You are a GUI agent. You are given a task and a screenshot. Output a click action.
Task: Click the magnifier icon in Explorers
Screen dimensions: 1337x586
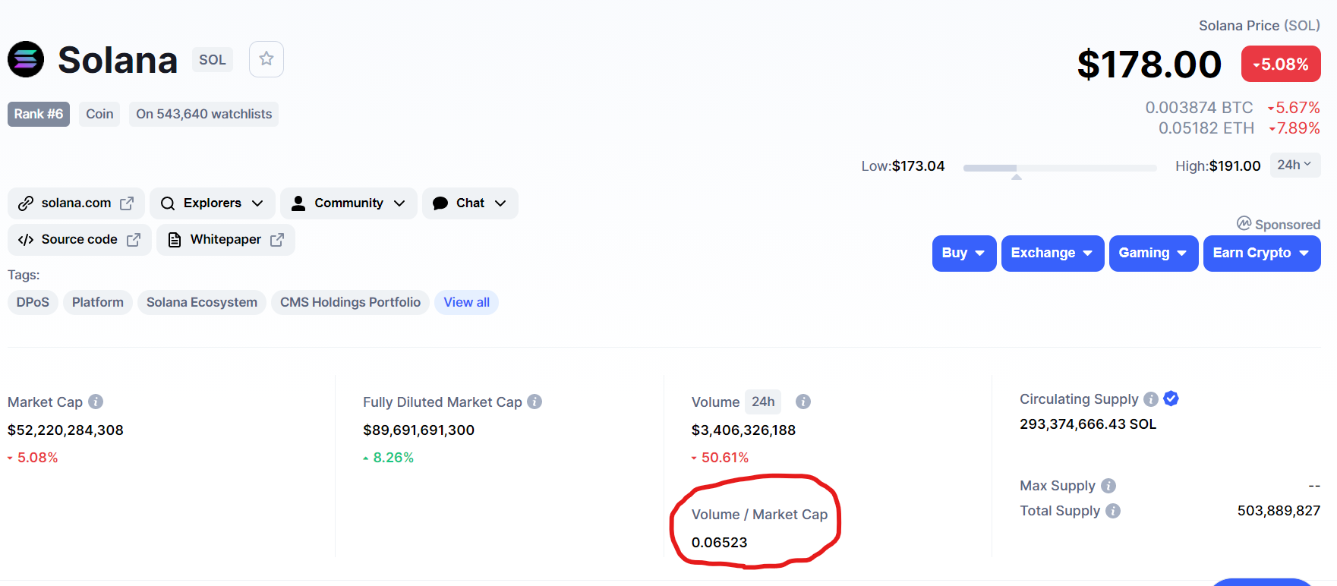click(x=168, y=203)
